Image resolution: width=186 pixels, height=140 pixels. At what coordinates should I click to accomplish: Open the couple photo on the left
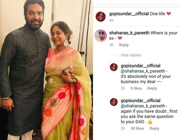click(46, 70)
